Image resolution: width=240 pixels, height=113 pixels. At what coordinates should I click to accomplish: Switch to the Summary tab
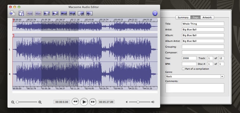click(x=183, y=17)
